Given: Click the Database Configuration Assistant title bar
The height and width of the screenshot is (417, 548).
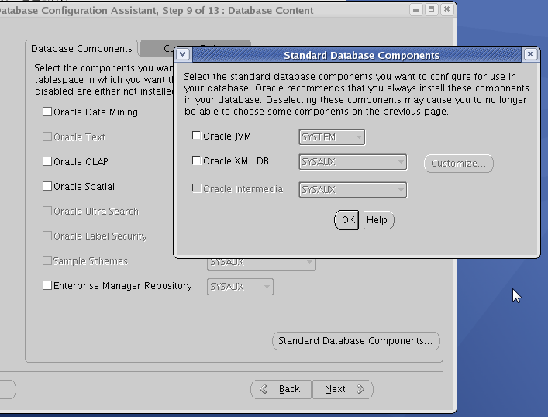Looking at the screenshot, I should click(x=203, y=10).
